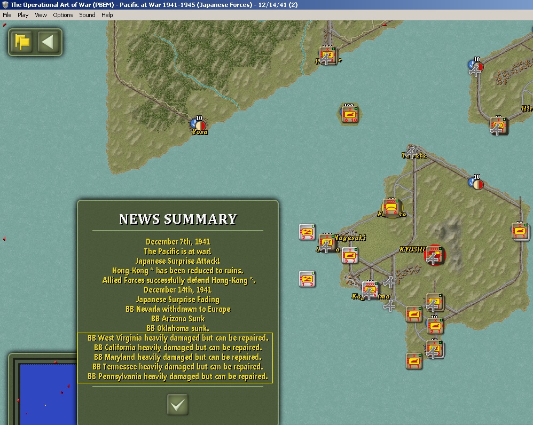Select the unit stack at Kagoshima
This screenshot has height=425, width=533.
pyautogui.click(x=370, y=291)
